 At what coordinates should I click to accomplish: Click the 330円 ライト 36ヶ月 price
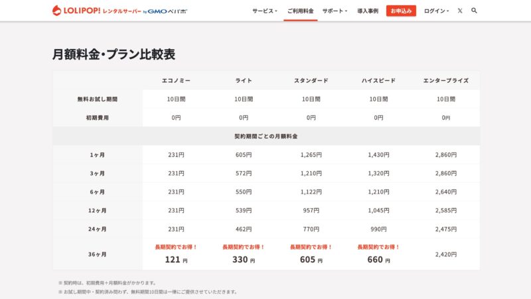tap(244, 259)
